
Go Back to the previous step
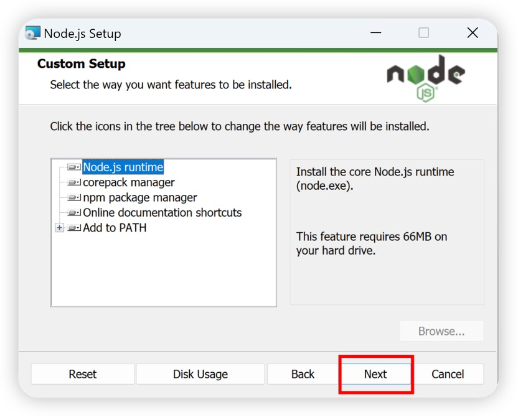tap(303, 374)
